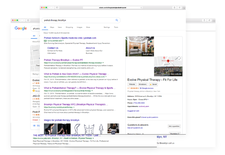Open the More results list icon in background window
225x155 pixels.
click(34, 126)
